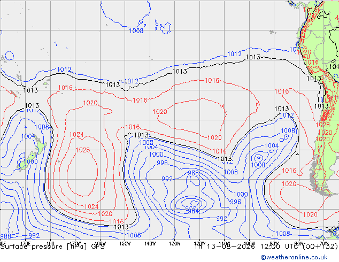Click the 180 longitude axis label
Viewport: 339px width, 262px height.
50,243
